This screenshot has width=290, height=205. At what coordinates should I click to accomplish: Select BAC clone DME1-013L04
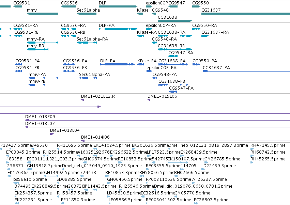(65, 130)
